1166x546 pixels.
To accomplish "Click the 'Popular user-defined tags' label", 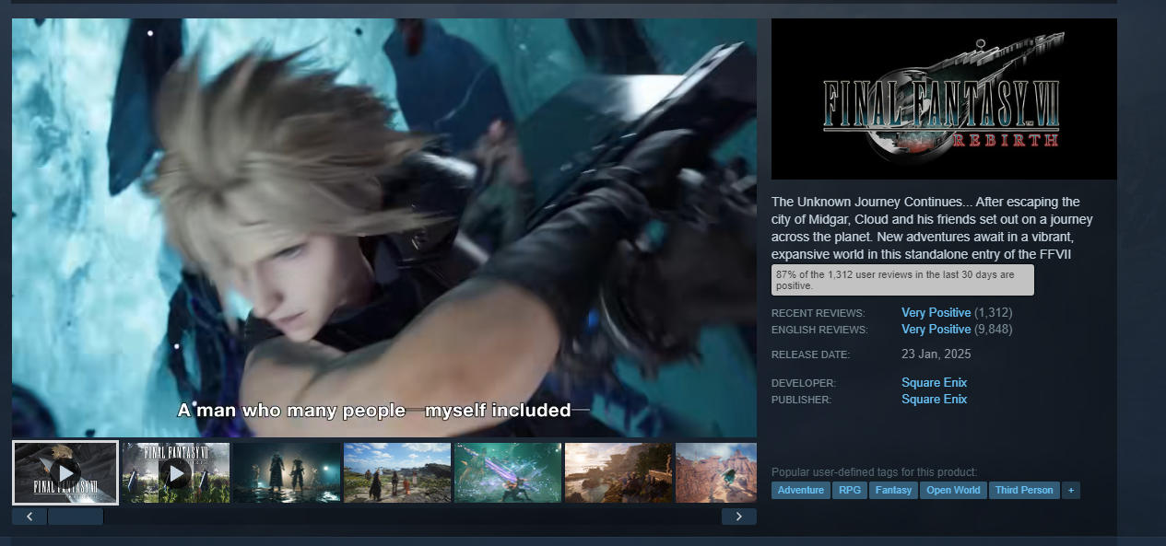I will (x=874, y=472).
